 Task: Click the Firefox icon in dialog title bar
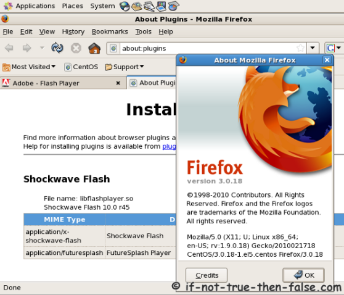click(x=183, y=60)
